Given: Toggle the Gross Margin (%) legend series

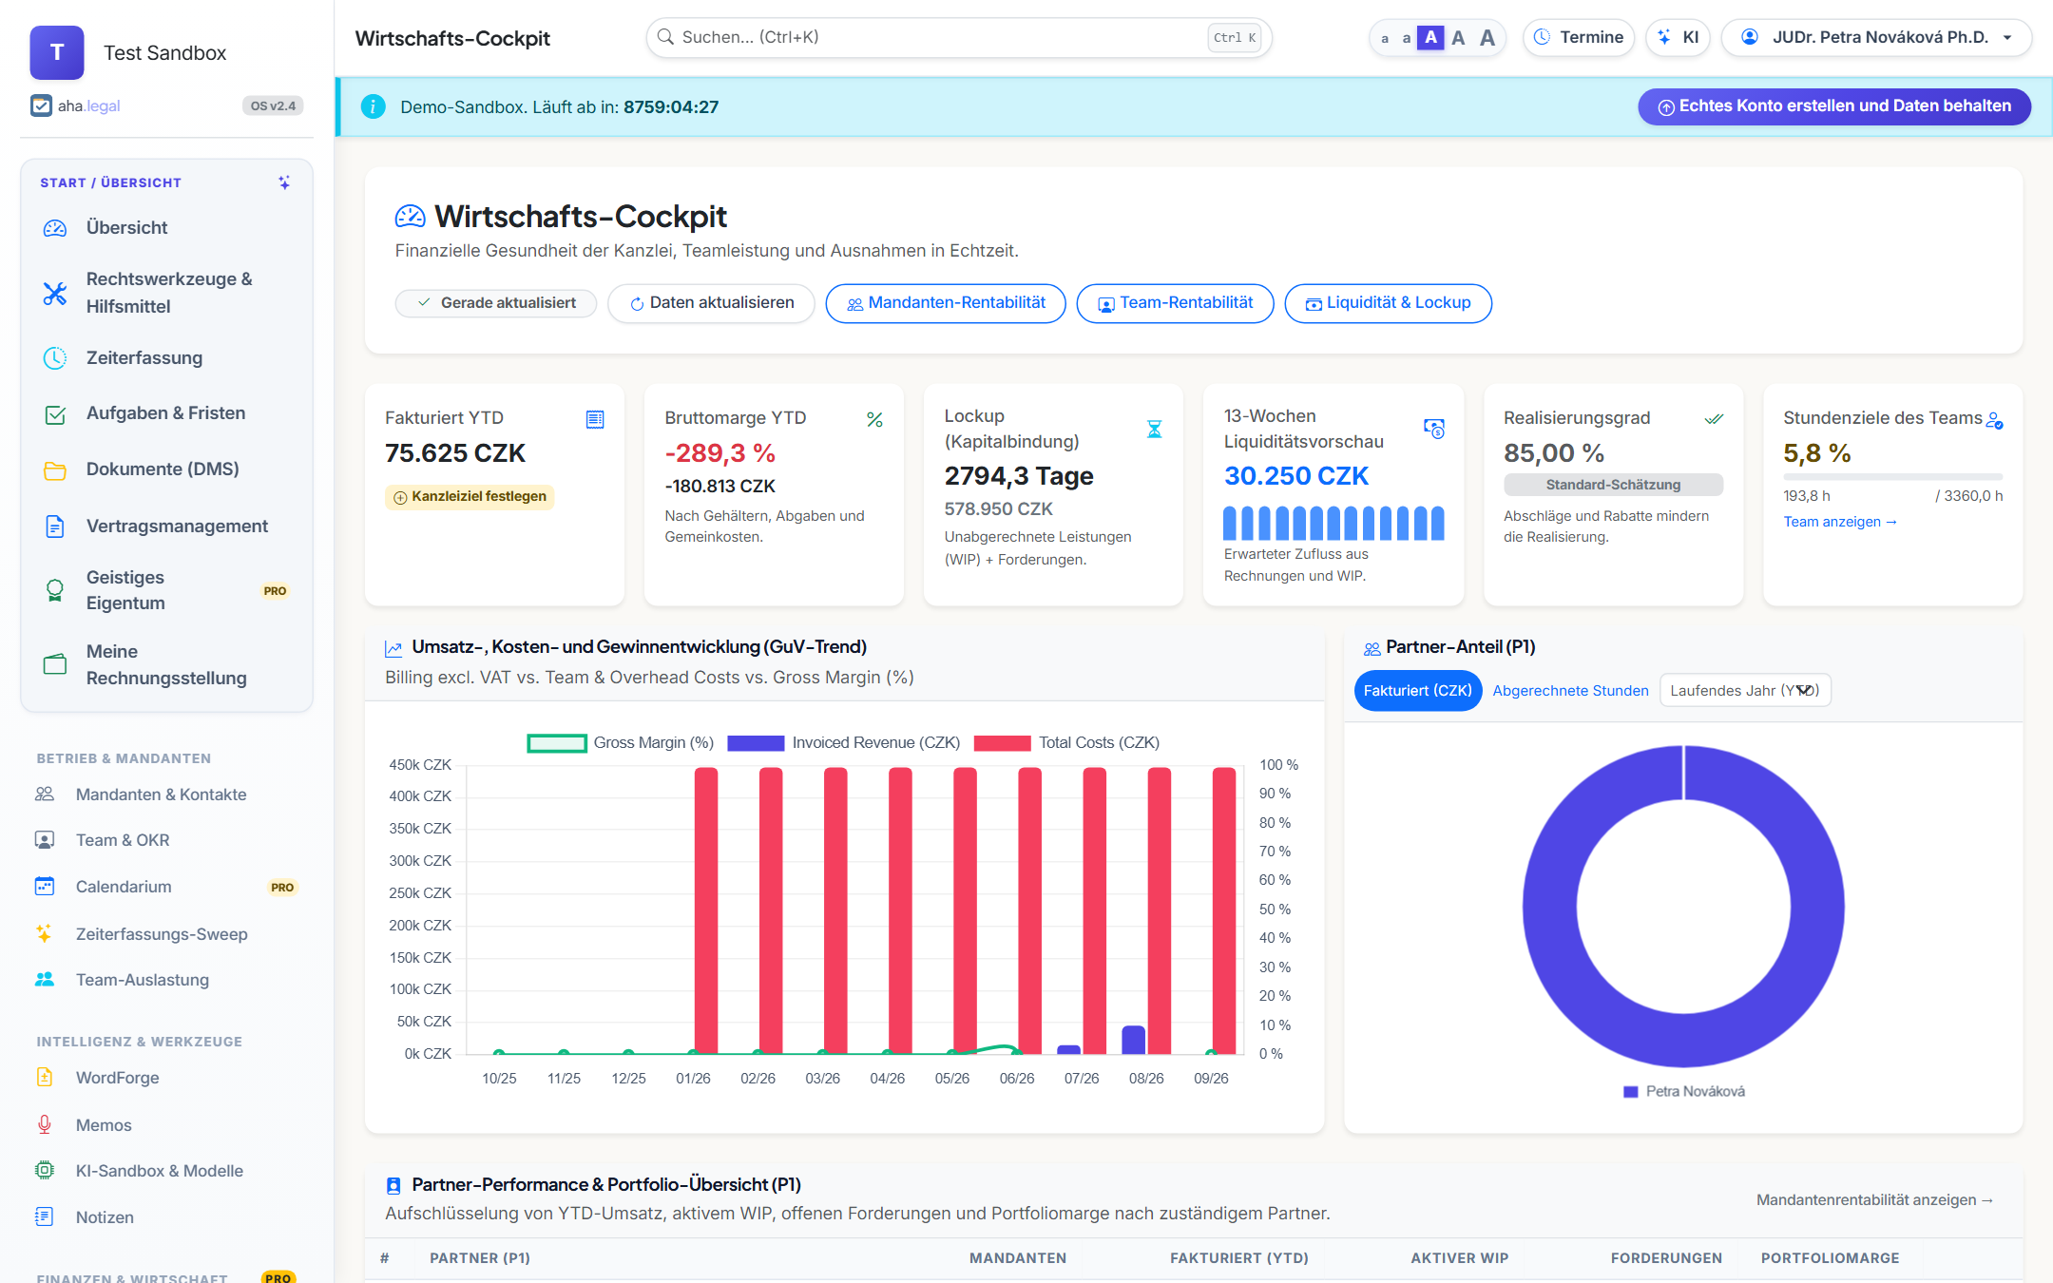Looking at the screenshot, I should pos(621,743).
